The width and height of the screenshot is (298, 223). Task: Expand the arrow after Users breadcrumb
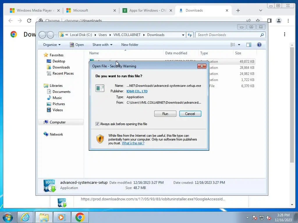[x=110, y=35]
